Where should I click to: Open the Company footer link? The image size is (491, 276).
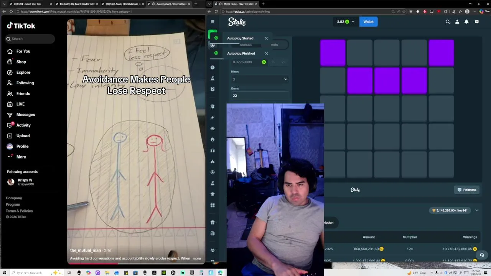tap(14, 198)
